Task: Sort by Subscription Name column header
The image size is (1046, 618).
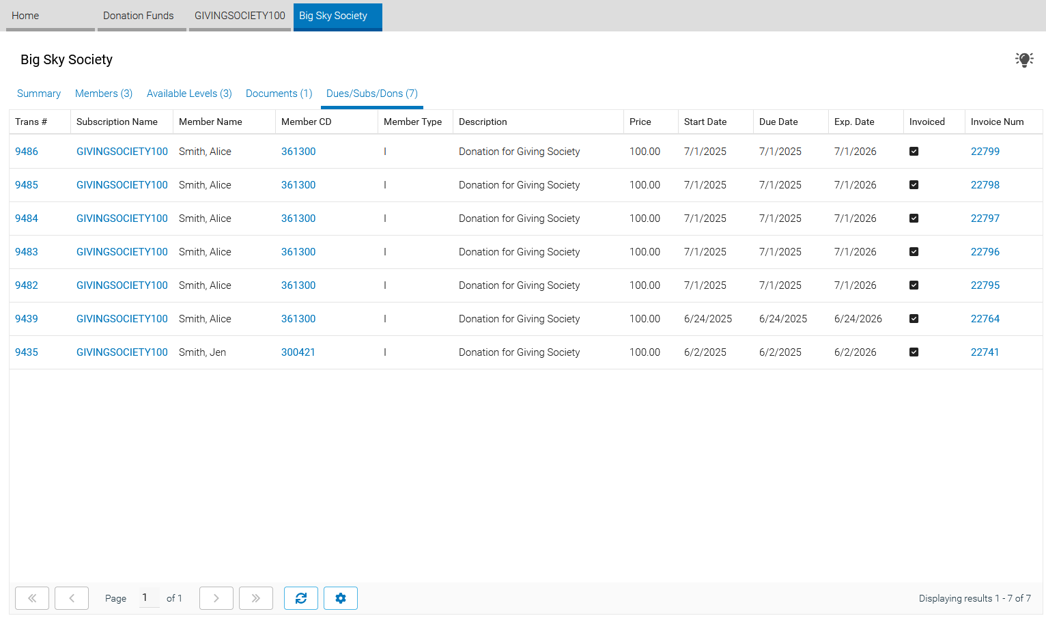Action: [x=122, y=122]
